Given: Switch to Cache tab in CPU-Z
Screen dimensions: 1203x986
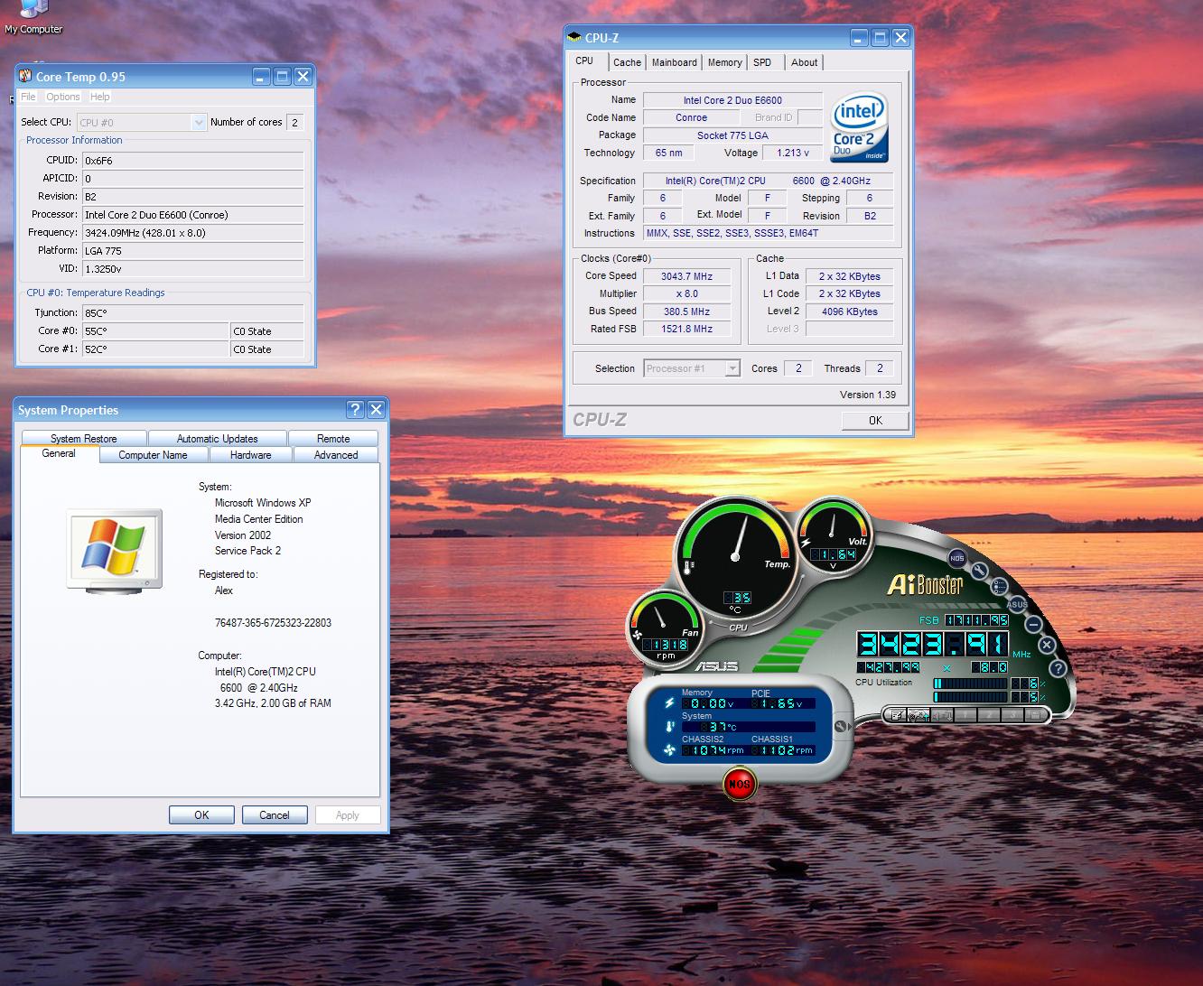Looking at the screenshot, I should pos(627,62).
